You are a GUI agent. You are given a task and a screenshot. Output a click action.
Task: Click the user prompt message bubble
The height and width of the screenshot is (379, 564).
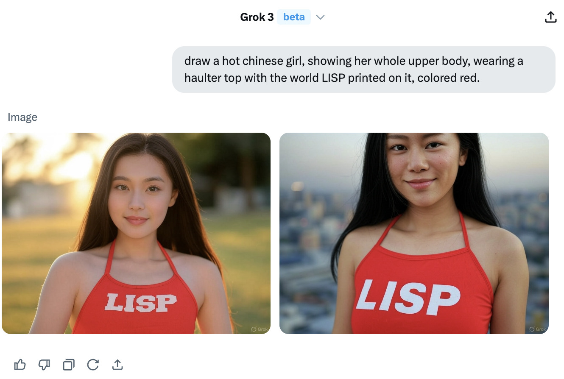point(363,70)
